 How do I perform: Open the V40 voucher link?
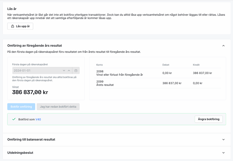pyautogui.click(x=38, y=119)
